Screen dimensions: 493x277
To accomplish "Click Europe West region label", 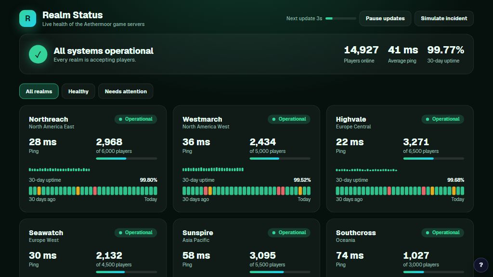I will 44,240.
